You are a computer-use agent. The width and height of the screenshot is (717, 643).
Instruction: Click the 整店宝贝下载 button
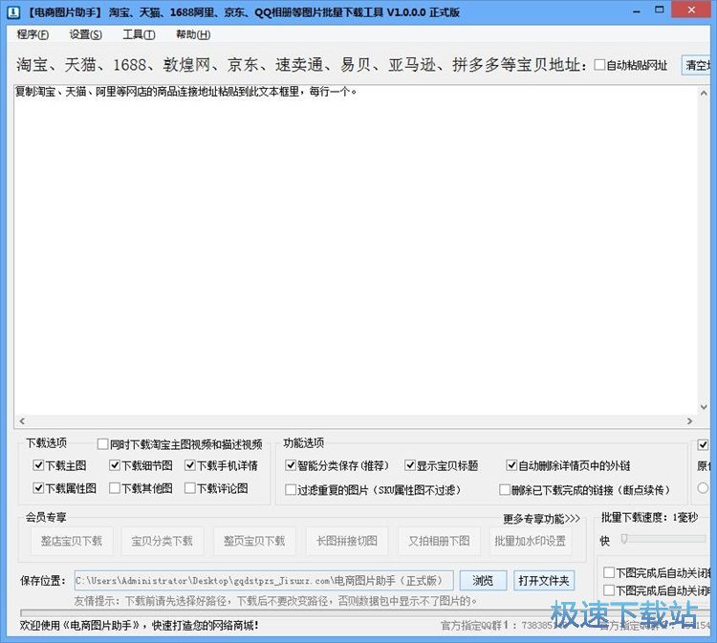[71, 541]
